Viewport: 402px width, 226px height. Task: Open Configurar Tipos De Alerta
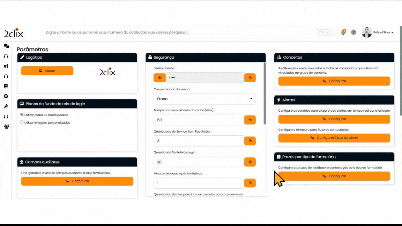[x=334, y=138]
